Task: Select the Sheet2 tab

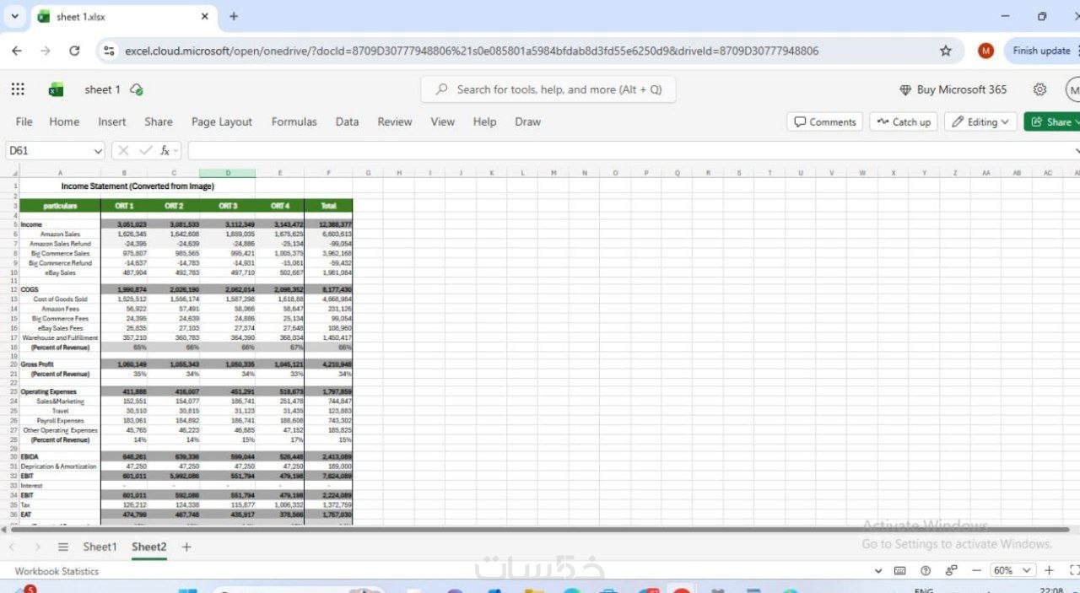Action: 149,547
